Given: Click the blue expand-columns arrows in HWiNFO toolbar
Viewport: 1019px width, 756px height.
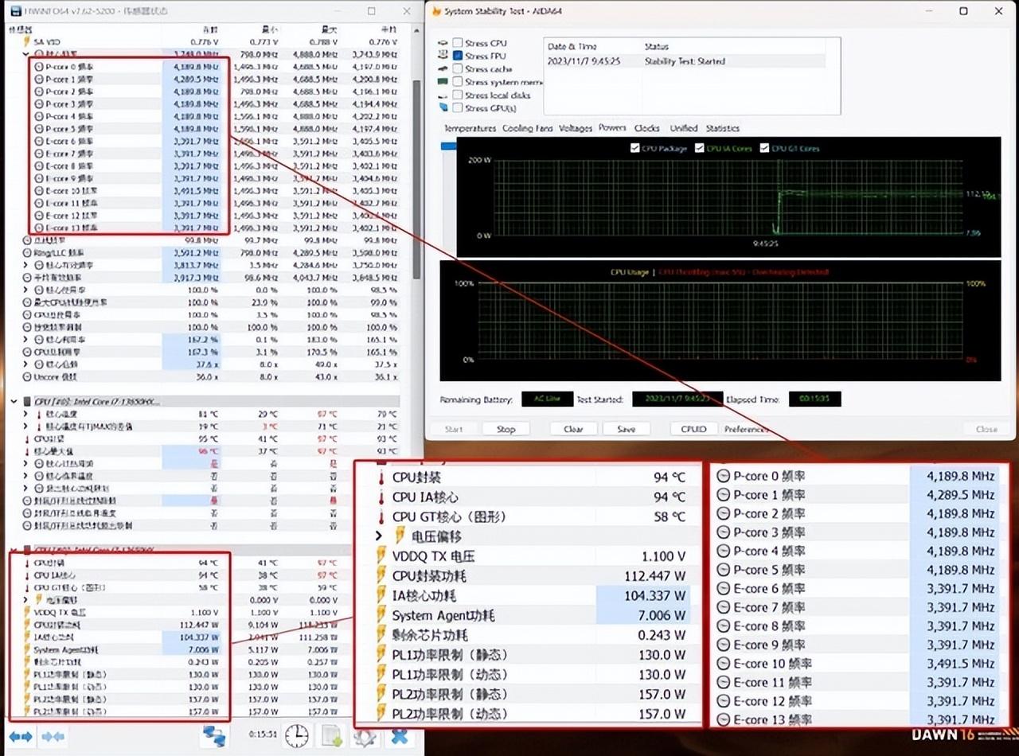Looking at the screenshot, I should click(x=21, y=737).
